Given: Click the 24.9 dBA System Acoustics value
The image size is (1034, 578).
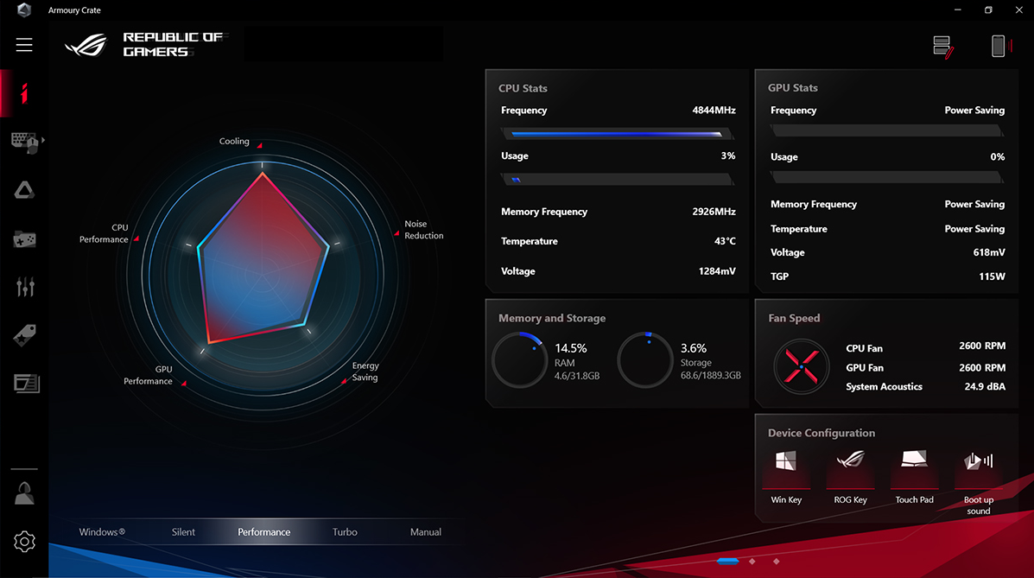Looking at the screenshot, I should coord(985,387).
